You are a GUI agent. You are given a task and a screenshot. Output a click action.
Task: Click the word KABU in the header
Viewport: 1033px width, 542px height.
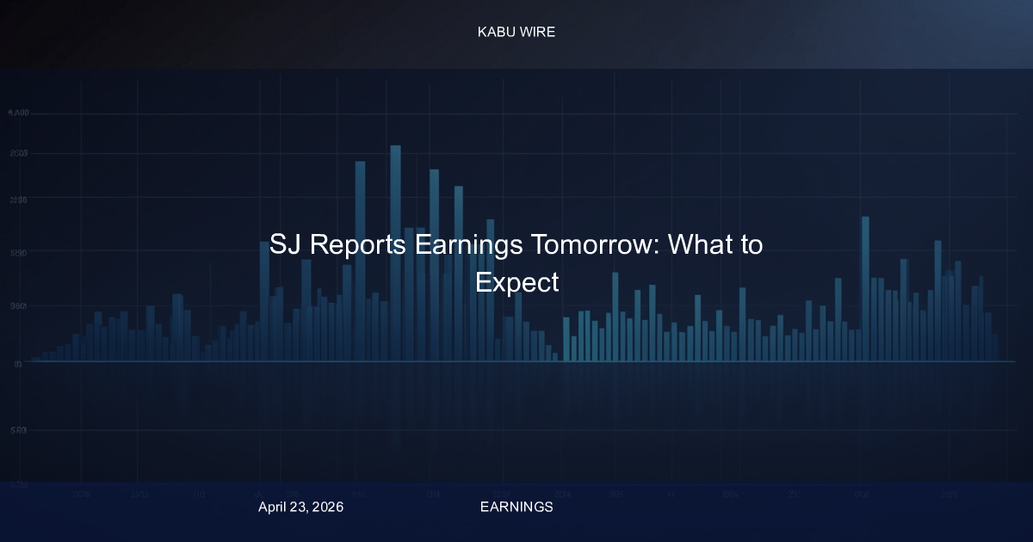pyautogui.click(x=495, y=32)
